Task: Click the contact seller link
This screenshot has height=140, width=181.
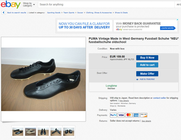Action: (x=159, y=98)
